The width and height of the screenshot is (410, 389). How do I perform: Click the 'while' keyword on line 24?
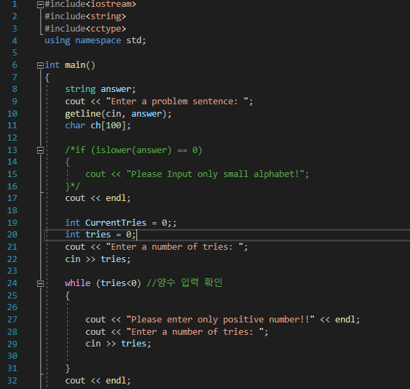pyautogui.click(x=77, y=283)
